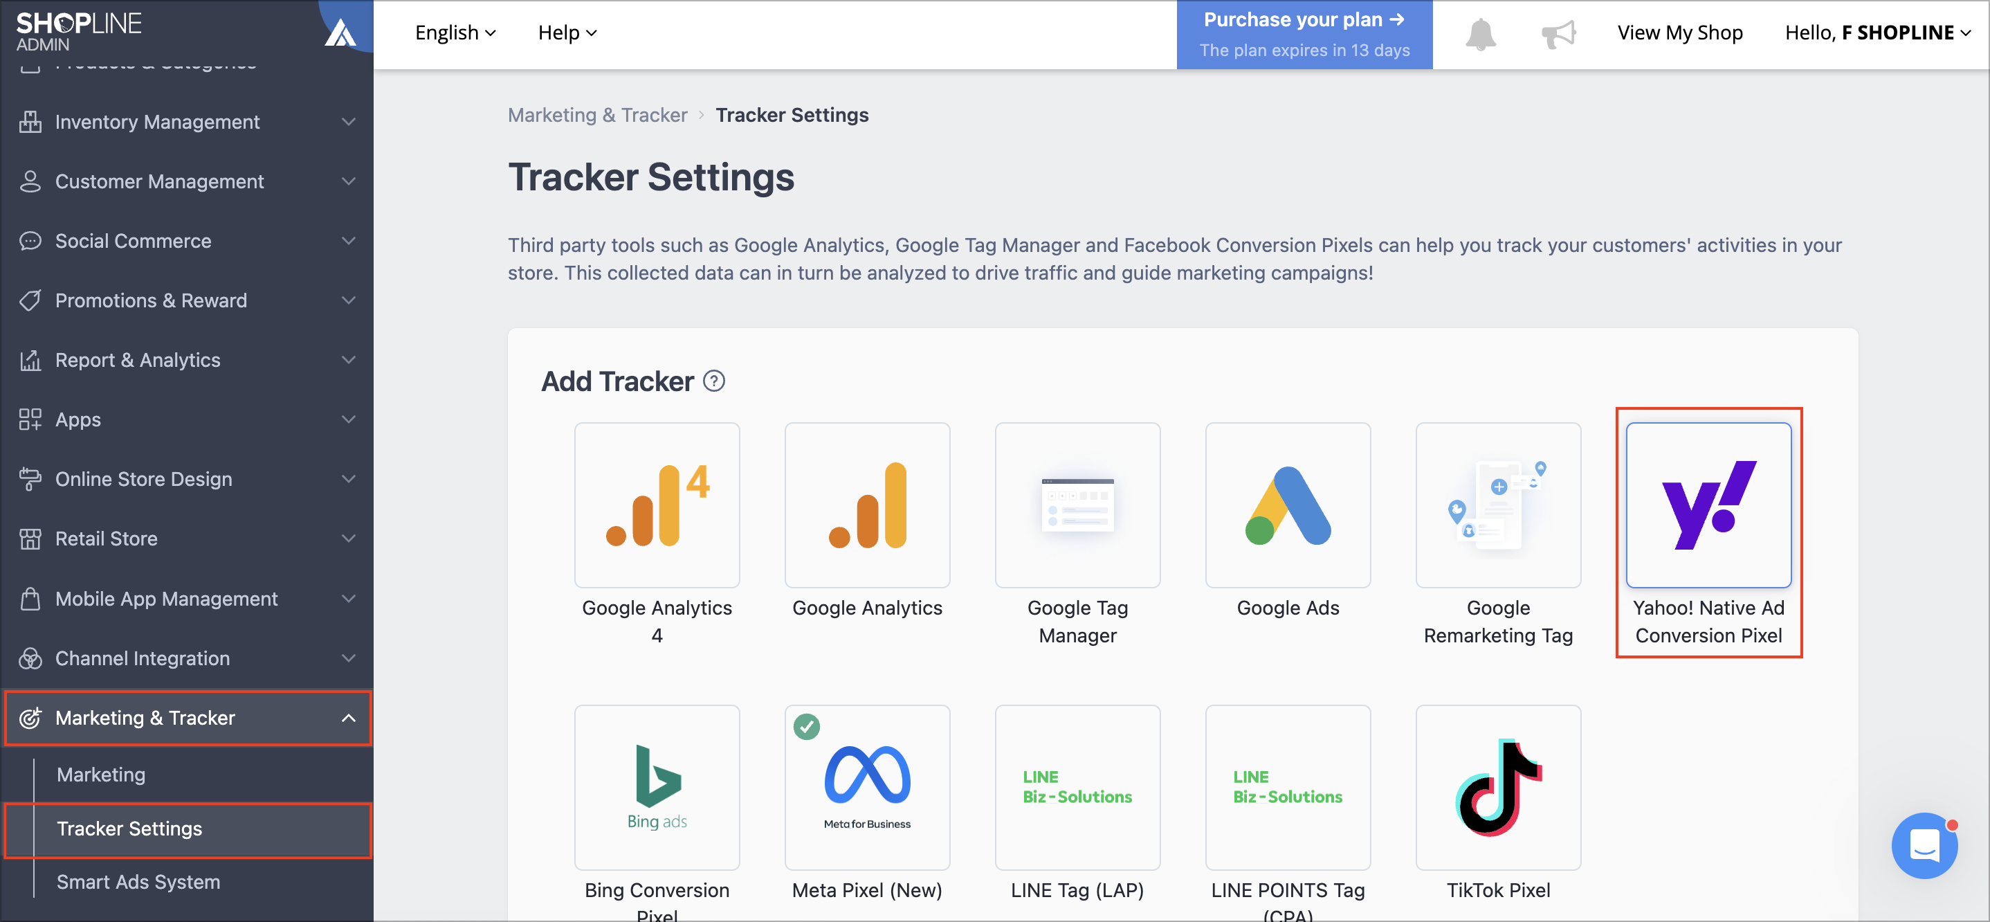Viewport: 1990px width, 922px height.
Task: Expand the Inventory Management chevron
Action: pos(349,121)
